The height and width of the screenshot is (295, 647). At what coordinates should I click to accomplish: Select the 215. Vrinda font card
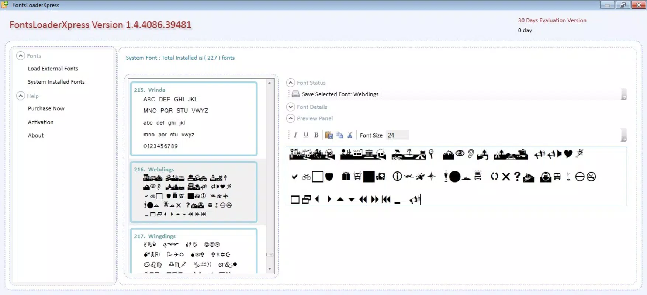[x=194, y=119]
